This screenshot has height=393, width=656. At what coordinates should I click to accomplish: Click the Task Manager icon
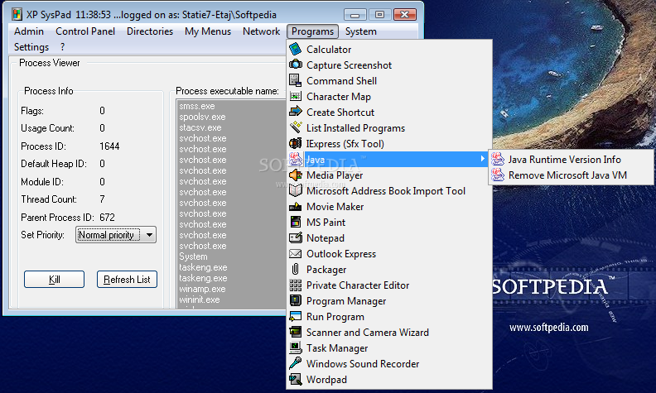click(296, 348)
